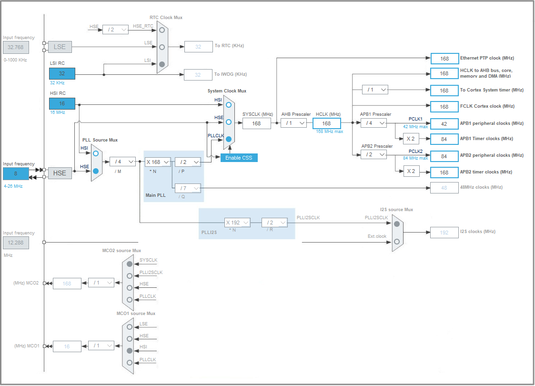
Task: Open the Main PLL /P divider dropdown
Action: [x=188, y=162]
